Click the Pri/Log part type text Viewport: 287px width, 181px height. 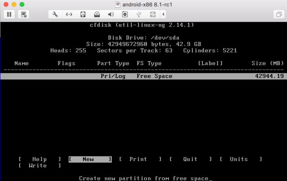[113, 76]
